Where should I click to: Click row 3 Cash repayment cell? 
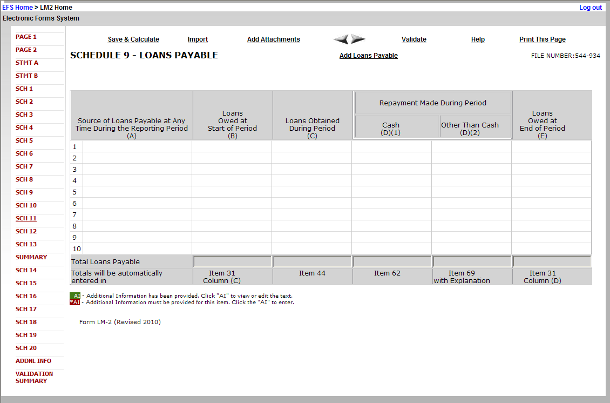click(391, 169)
